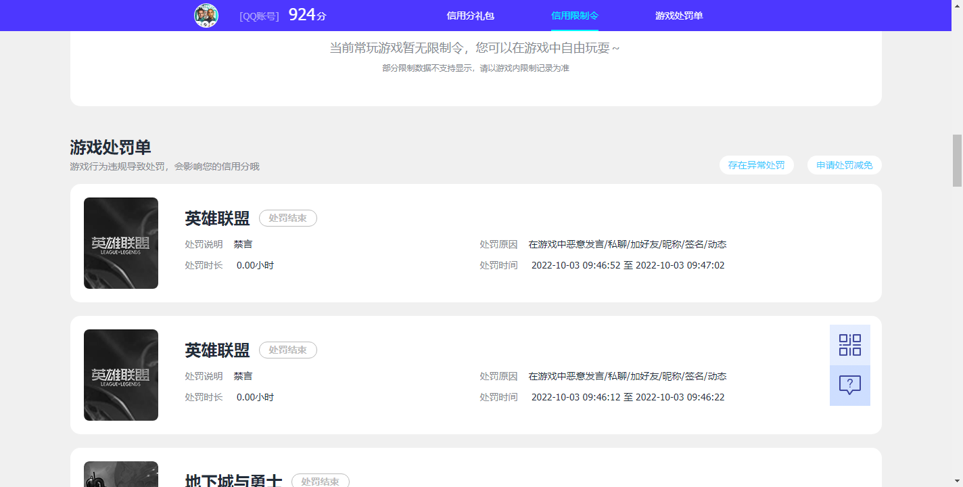Click the 部分限制数据不支持显示 note
The image size is (963, 487).
pyautogui.click(x=475, y=68)
